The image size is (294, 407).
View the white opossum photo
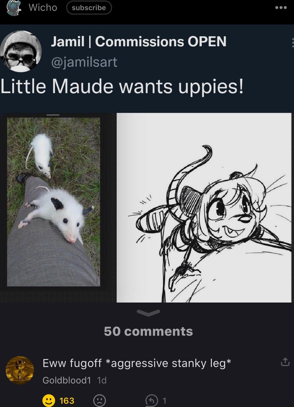[54, 202]
